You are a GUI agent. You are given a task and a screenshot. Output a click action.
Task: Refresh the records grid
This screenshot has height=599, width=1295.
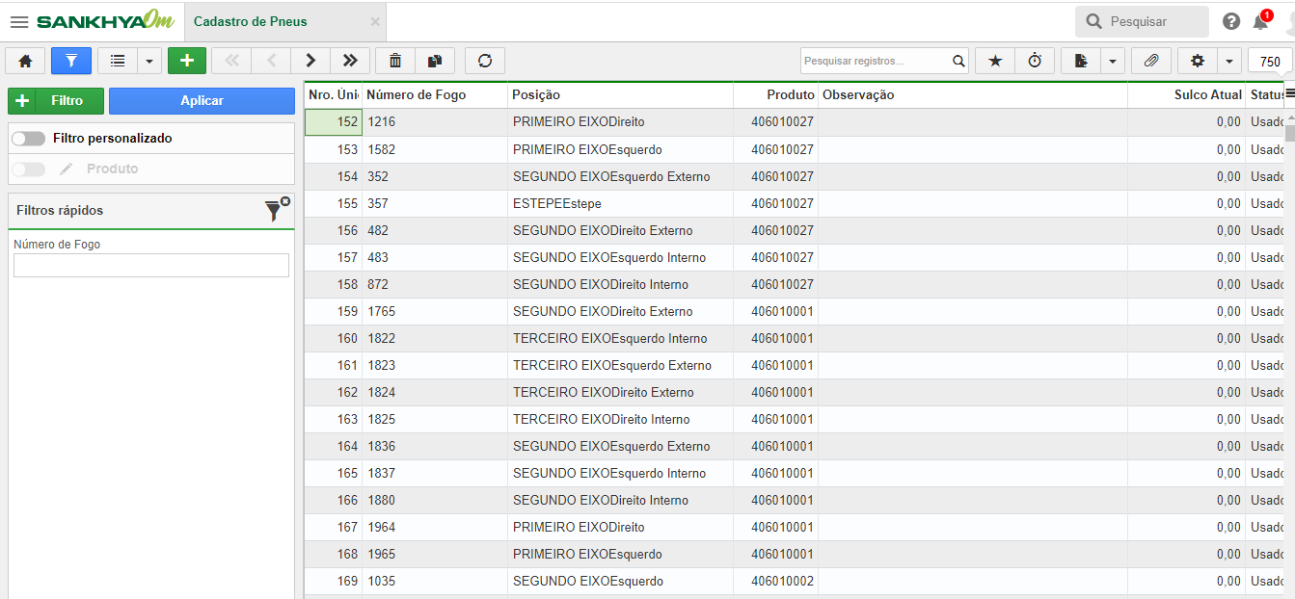[x=485, y=61]
